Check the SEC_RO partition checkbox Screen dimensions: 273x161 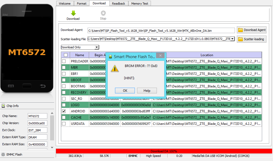(64, 99)
